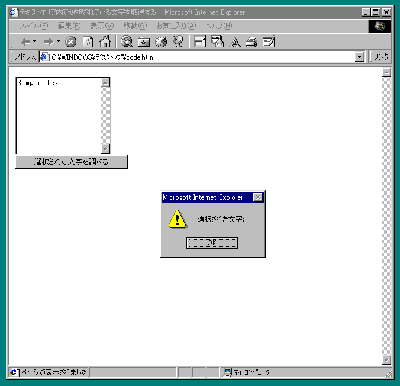The width and height of the screenshot is (400, 386).
Task: Click the Print toolbar icon
Action: click(251, 42)
